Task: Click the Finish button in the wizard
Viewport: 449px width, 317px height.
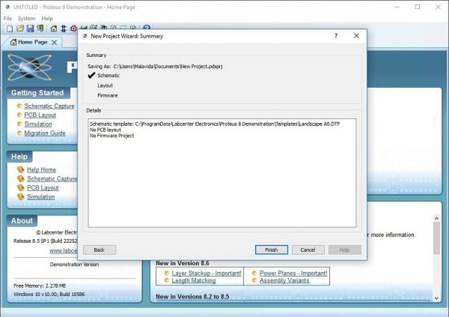Action: (271, 250)
